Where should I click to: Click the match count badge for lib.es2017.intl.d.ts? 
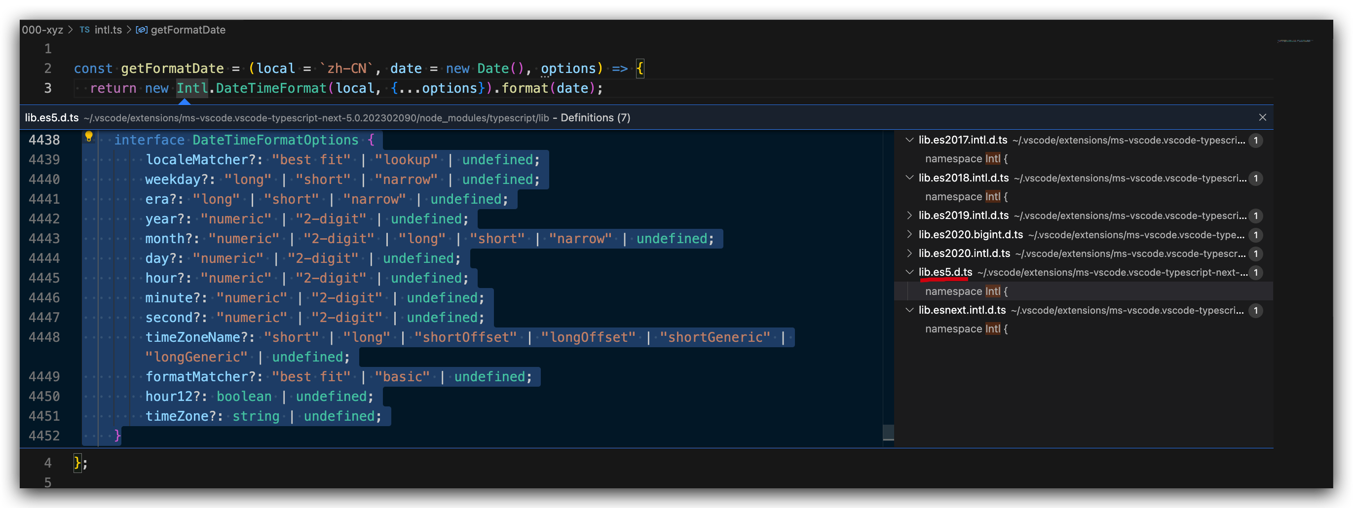[x=1255, y=140]
